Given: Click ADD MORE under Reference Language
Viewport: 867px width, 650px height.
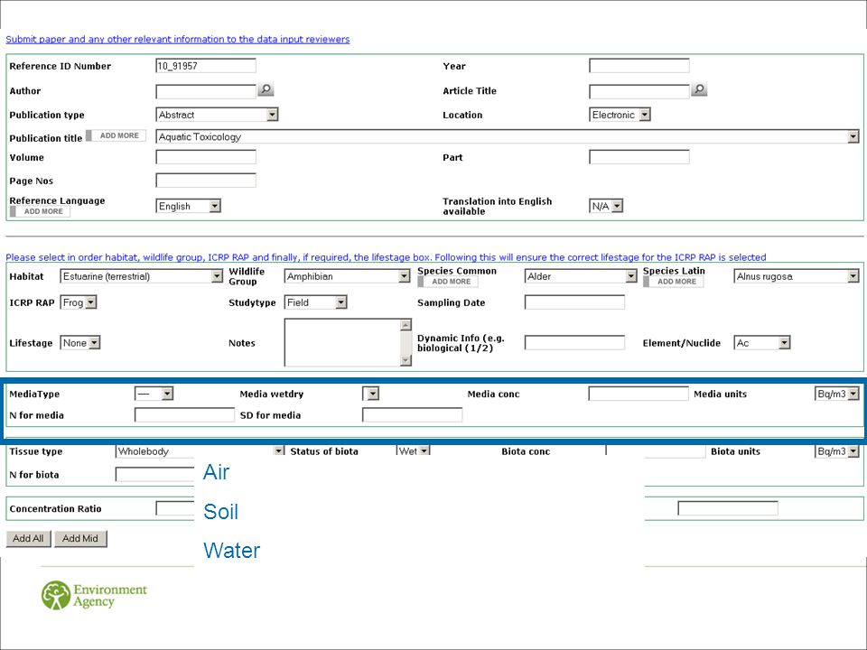Looking at the screenshot, I should [41, 211].
